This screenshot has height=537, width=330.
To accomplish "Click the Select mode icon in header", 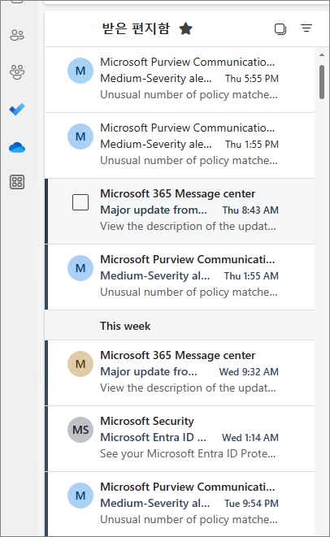I will (x=280, y=28).
